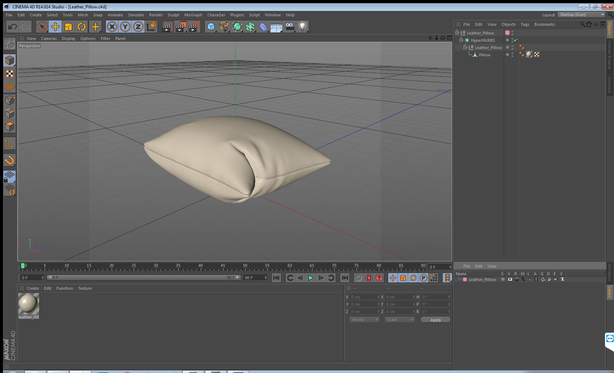
Task: Render to Picture Viewer
Action: [x=181, y=27]
